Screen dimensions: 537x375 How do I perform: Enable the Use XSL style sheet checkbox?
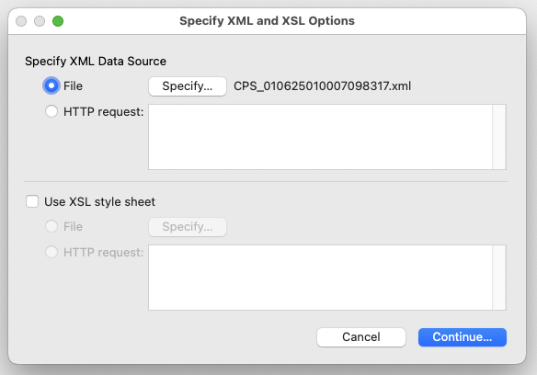coord(32,201)
